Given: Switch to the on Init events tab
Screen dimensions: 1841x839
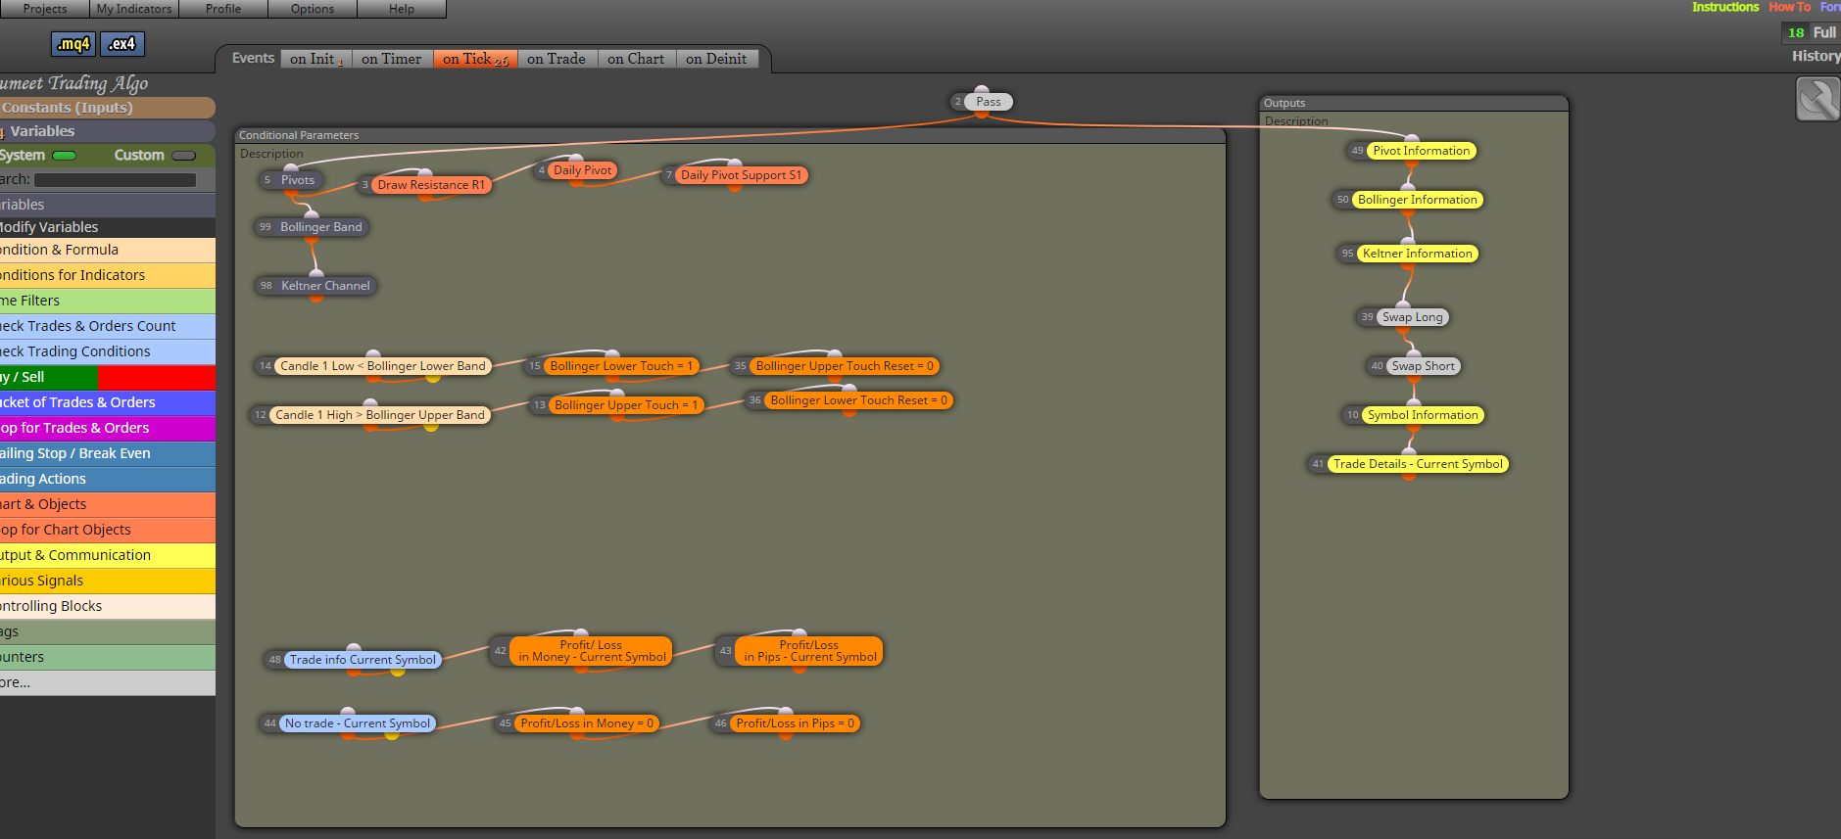Looking at the screenshot, I should (x=315, y=59).
